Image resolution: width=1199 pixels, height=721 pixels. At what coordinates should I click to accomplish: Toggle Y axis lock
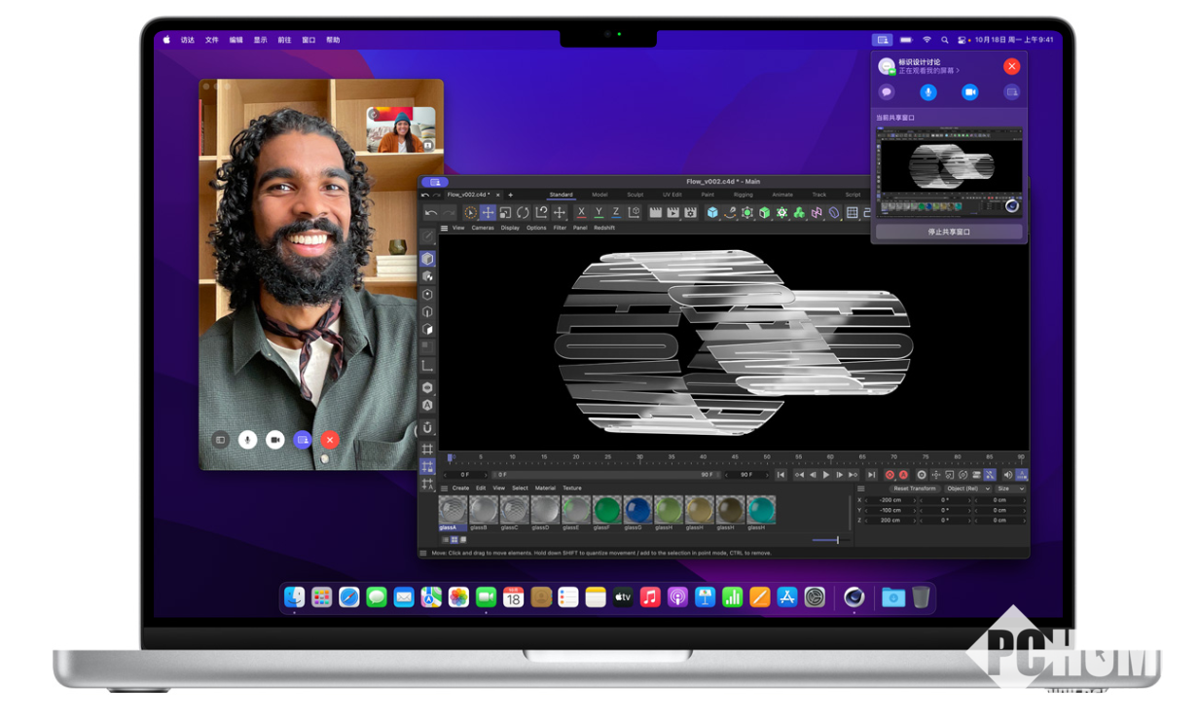click(599, 212)
